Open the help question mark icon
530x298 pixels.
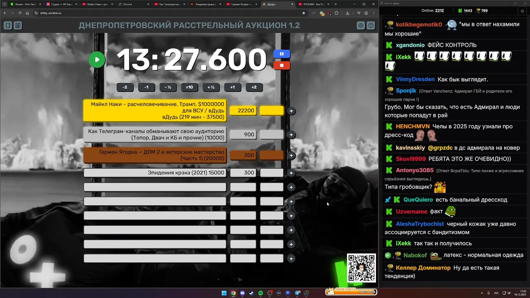[x=371, y=26]
